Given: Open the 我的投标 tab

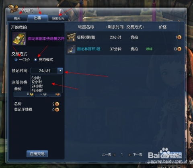Looking at the screenshot, I should [x=58, y=18].
